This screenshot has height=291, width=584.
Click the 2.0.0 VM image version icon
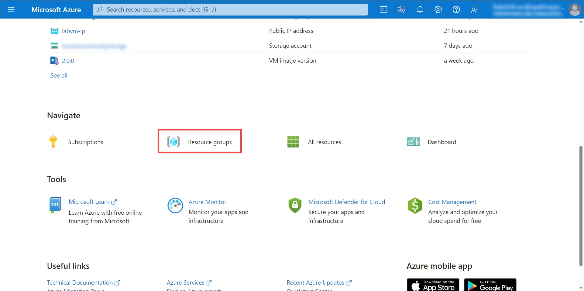(x=54, y=61)
